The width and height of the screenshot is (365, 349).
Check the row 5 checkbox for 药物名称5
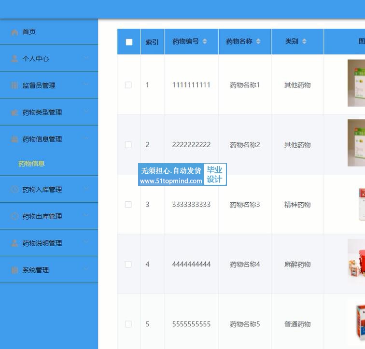click(128, 324)
